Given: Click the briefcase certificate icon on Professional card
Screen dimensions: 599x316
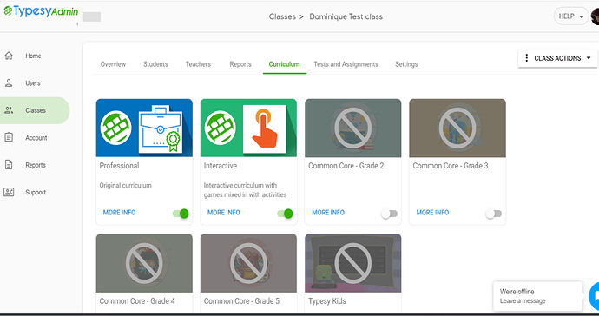Looking at the screenshot, I should tap(161, 128).
